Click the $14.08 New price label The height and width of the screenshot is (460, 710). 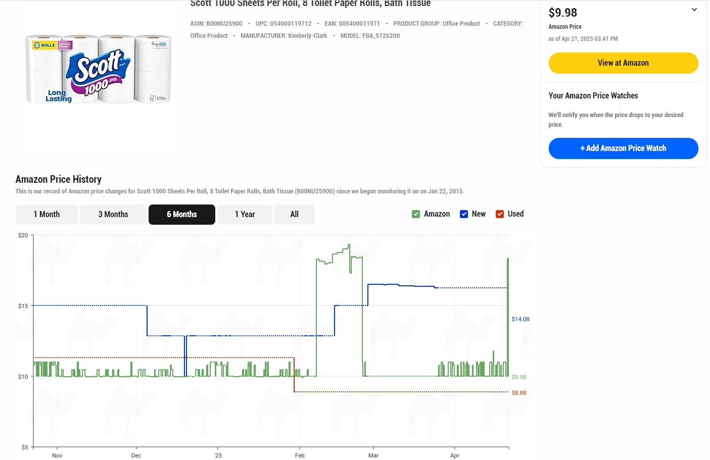[520, 319]
